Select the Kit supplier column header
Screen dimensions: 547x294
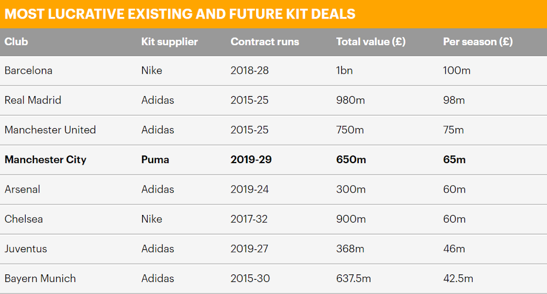(x=170, y=42)
